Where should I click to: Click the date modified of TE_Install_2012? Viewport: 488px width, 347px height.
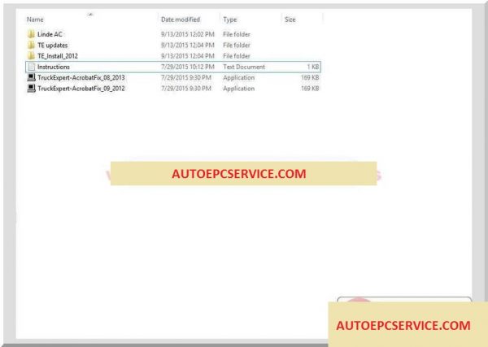coord(188,56)
